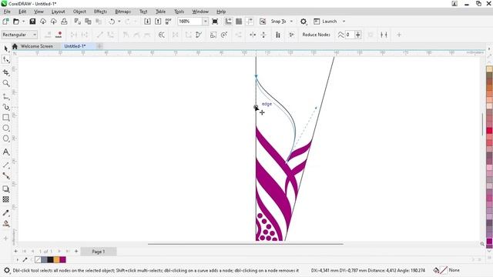Open a file with folder icon

click(15, 22)
